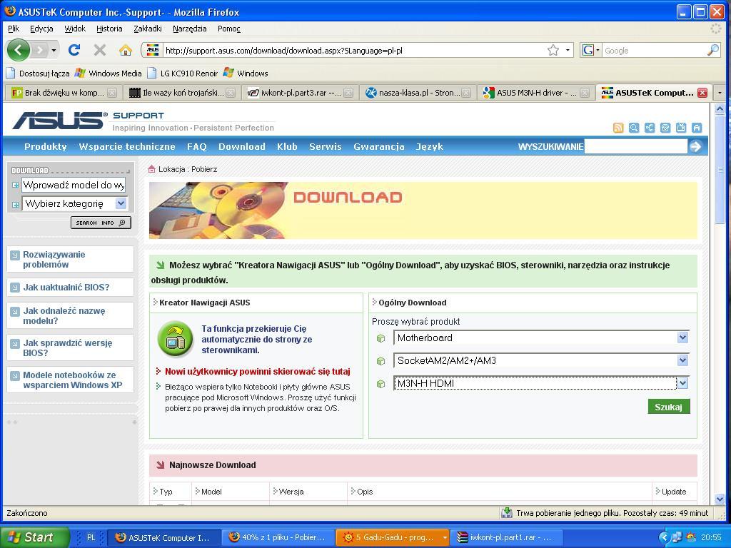
Task: Open the Jak uaktualnić BIOS? link
Action: pyautogui.click(x=66, y=287)
